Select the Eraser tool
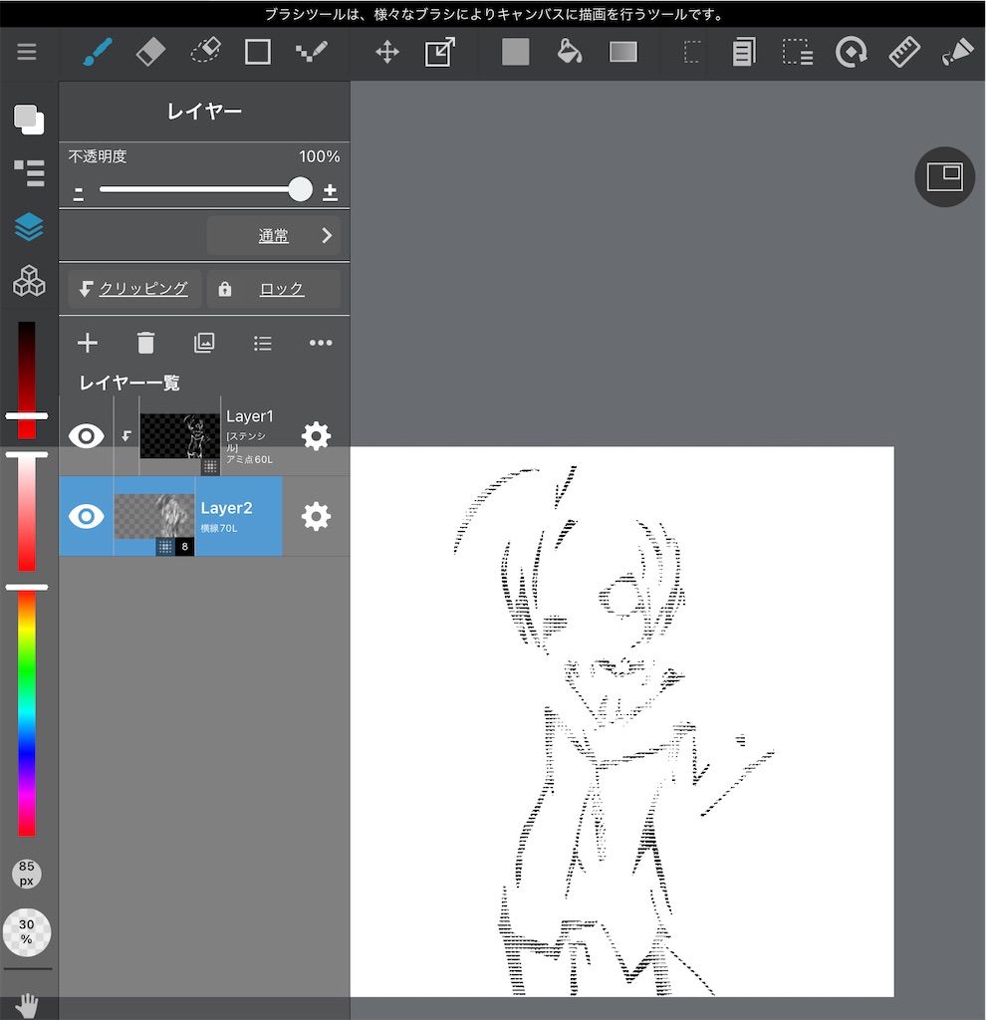Viewport: 986px width, 1020px height. (151, 52)
